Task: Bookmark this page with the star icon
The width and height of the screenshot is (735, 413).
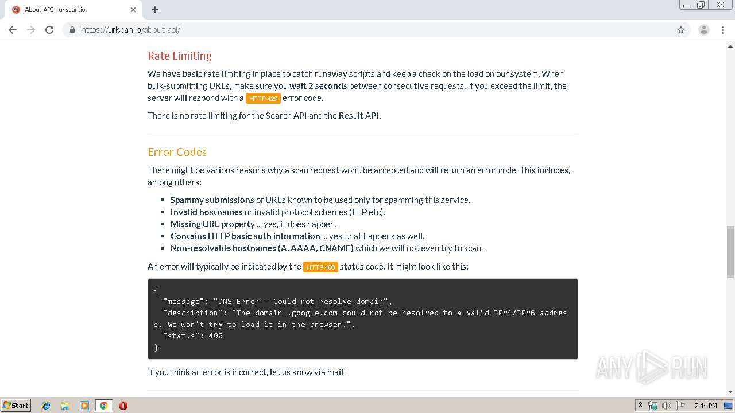Action: pyautogui.click(x=681, y=30)
